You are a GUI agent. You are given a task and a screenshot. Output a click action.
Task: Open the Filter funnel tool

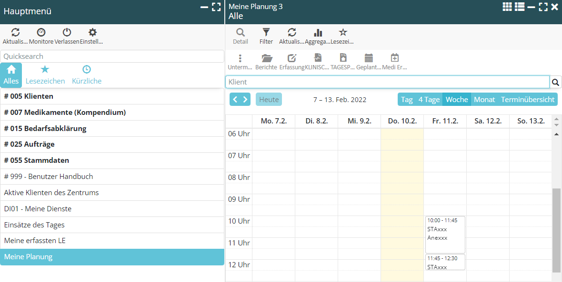click(266, 33)
